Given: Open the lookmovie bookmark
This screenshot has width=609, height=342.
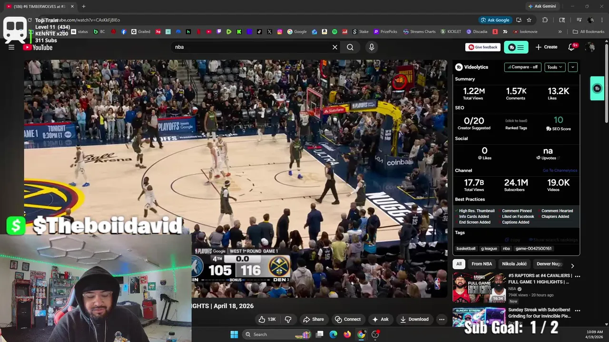Looking at the screenshot, I should pyautogui.click(x=525, y=32).
